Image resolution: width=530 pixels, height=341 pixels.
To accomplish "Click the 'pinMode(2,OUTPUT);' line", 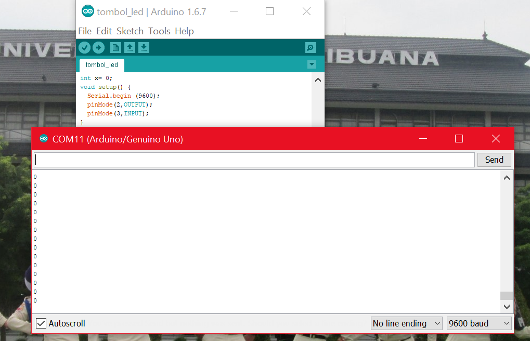I will [120, 104].
